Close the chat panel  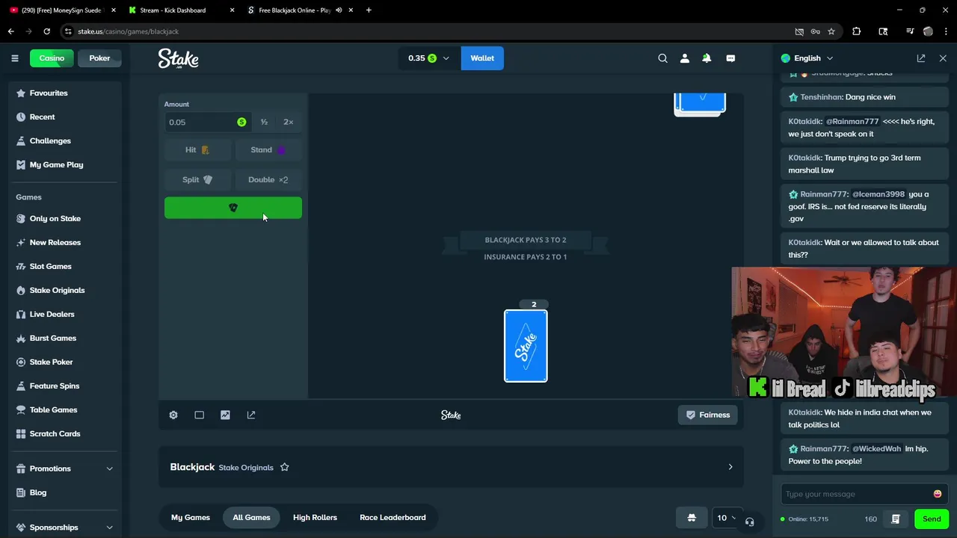click(943, 58)
